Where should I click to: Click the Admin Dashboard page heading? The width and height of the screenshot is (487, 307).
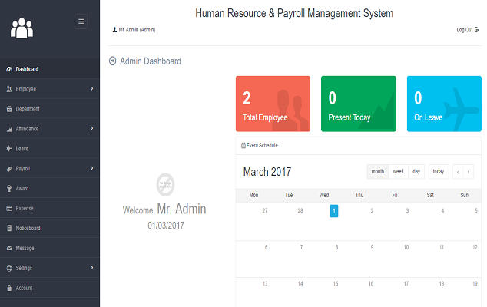click(151, 61)
